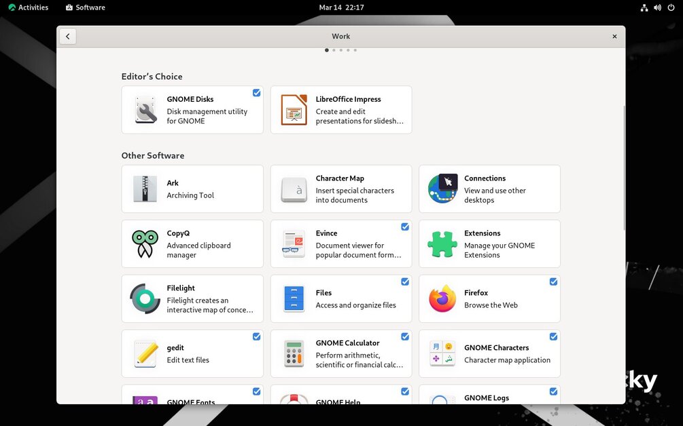Open the CopyQ title text
The width and height of the screenshot is (683, 426).
(178, 233)
